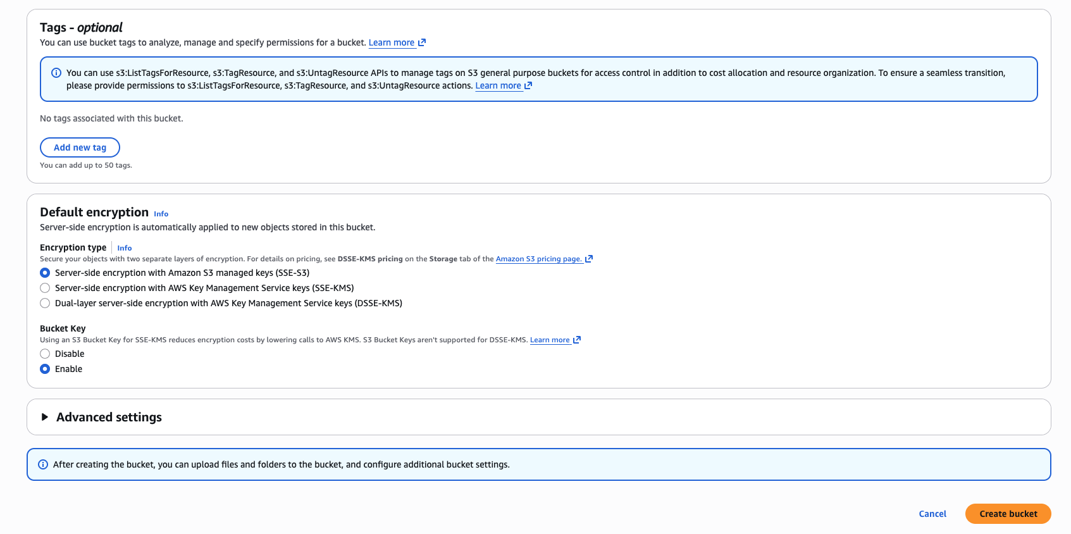The image size is (1071, 534).
Task: Click the 'Default encryption' heading text
Action: pos(94,212)
